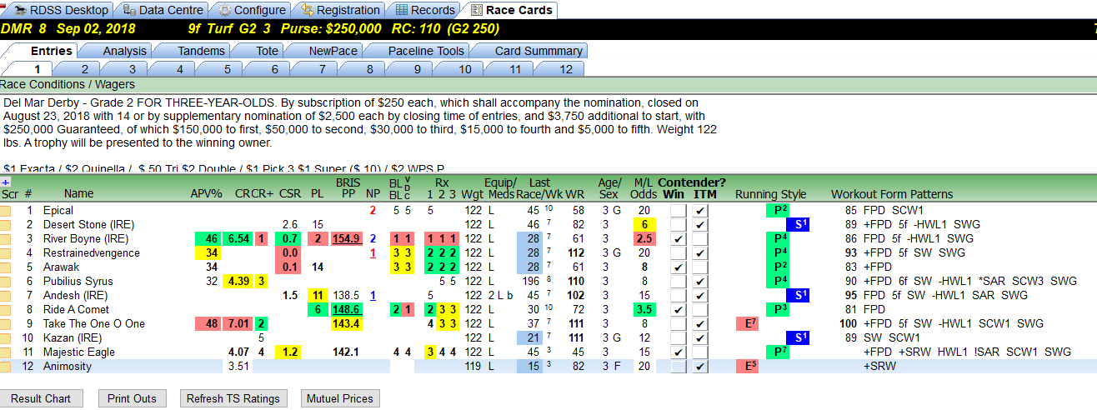The width and height of the screenshot is (1097, 410).
Task: Select race number 12 tab
Action: 566,68
